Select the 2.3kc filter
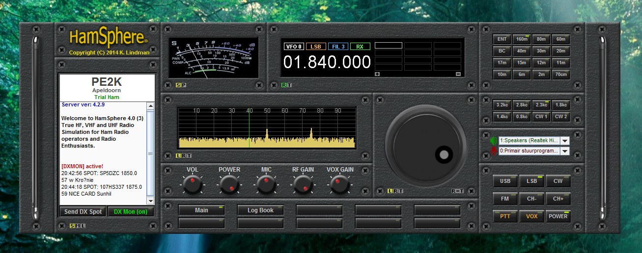The height and width of the screenshot is (253, 642). coord(541,104)
